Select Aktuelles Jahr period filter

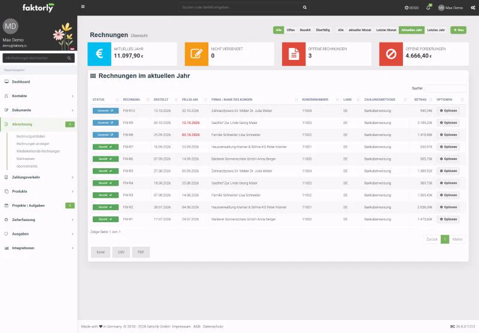point(411,30)
